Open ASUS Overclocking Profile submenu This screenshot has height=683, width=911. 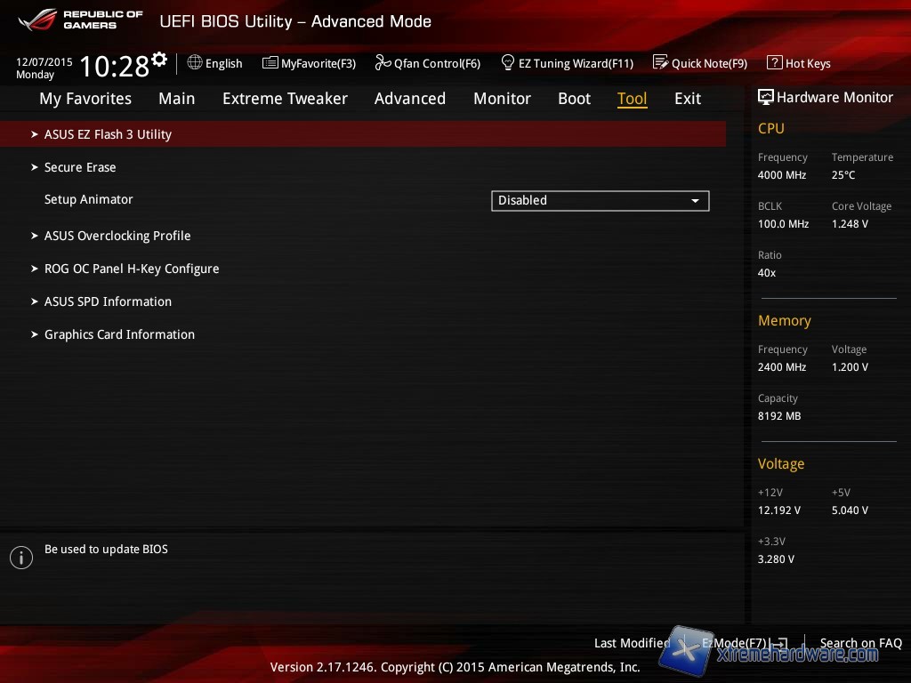(117, 236)
